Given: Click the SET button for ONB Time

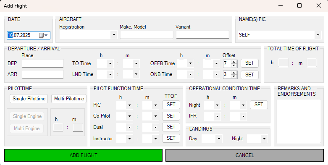Looking at the screenshot, I should pyautogui.click(x=249, y=75).
